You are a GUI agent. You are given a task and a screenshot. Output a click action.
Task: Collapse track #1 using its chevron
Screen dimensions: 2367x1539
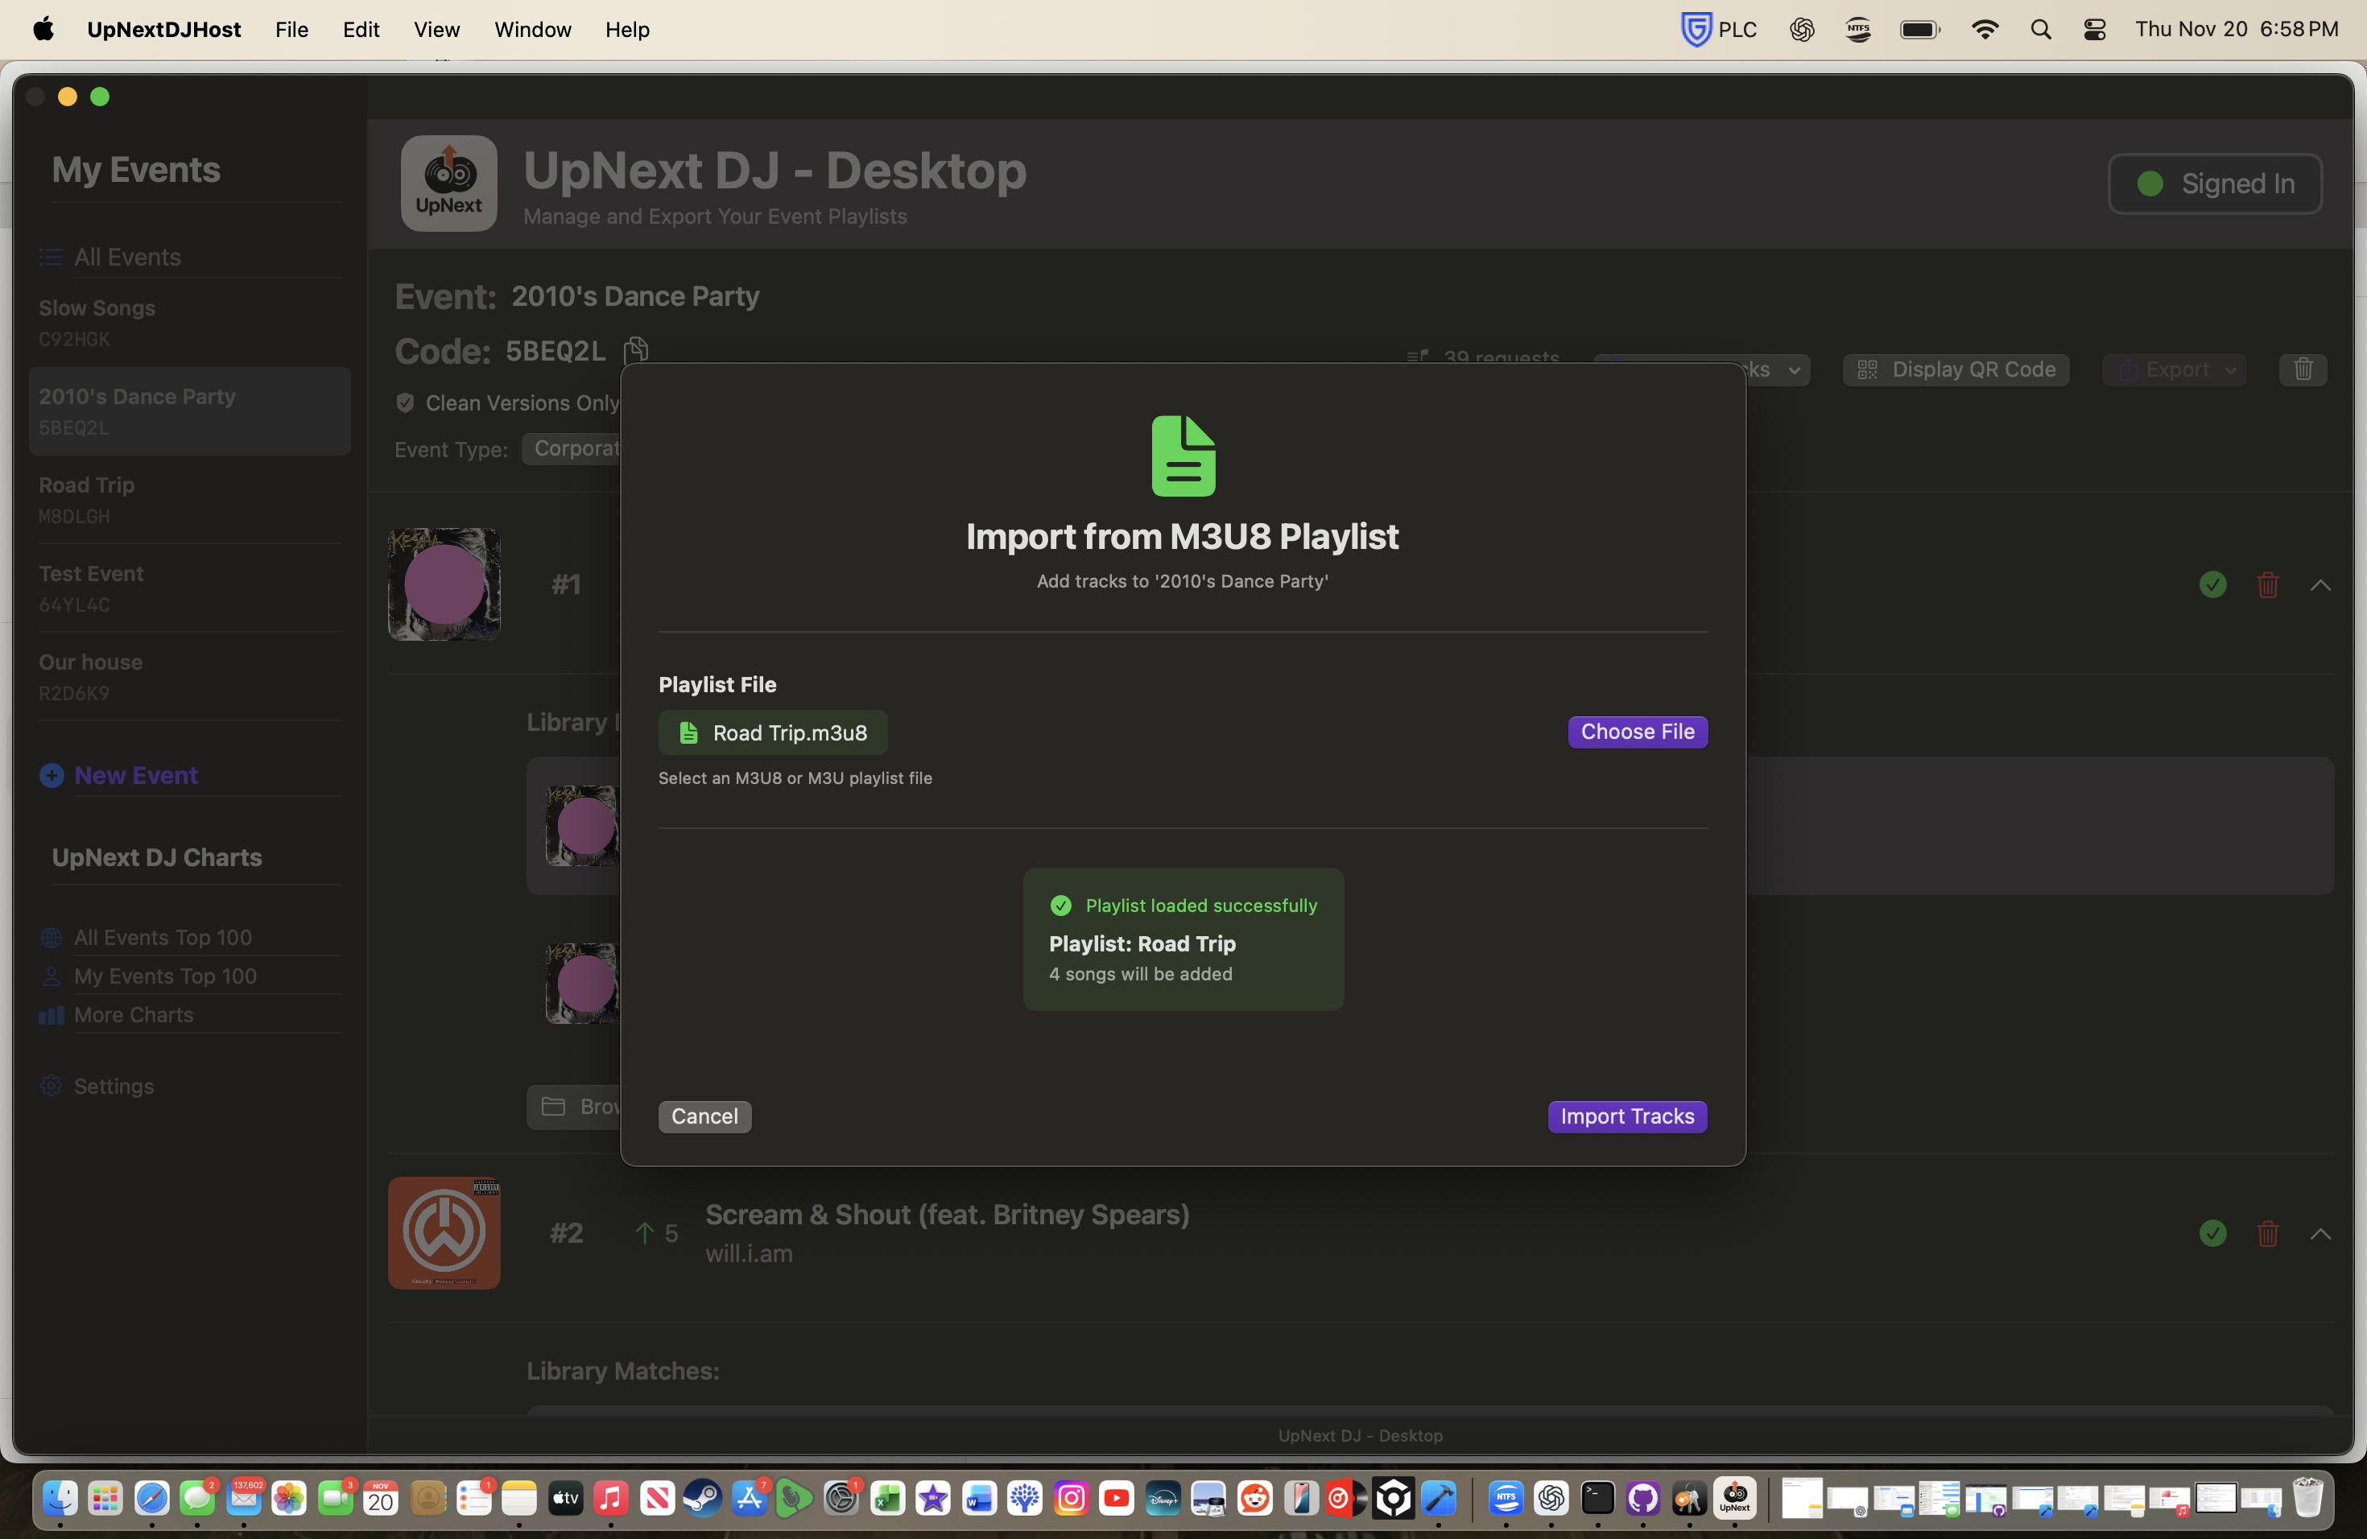2320,585
